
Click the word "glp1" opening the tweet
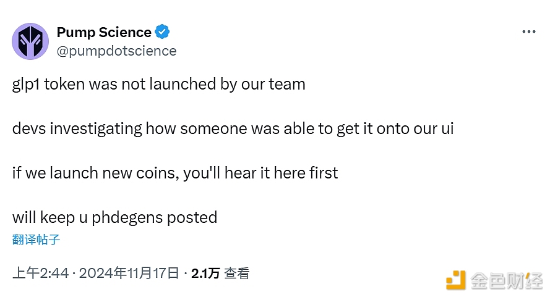tap(27, 84)
